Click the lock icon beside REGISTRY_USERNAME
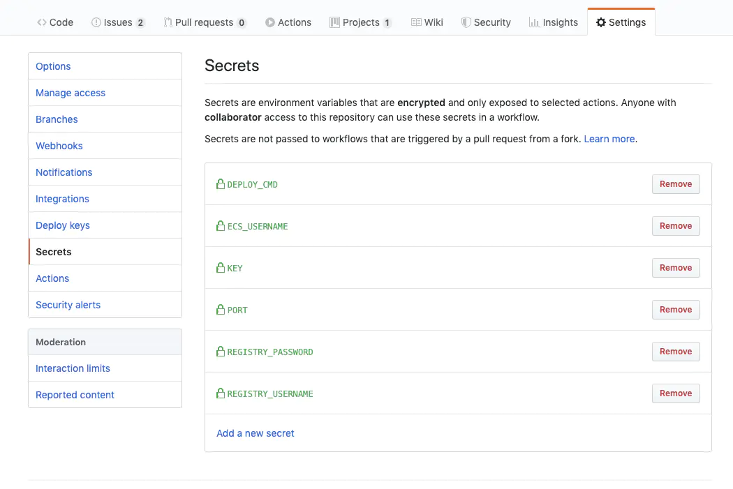733x489 pixels. coord(221,393)
